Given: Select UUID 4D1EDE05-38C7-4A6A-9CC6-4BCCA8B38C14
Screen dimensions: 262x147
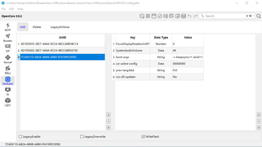Looking at the screenshot, I should point(63,44).
